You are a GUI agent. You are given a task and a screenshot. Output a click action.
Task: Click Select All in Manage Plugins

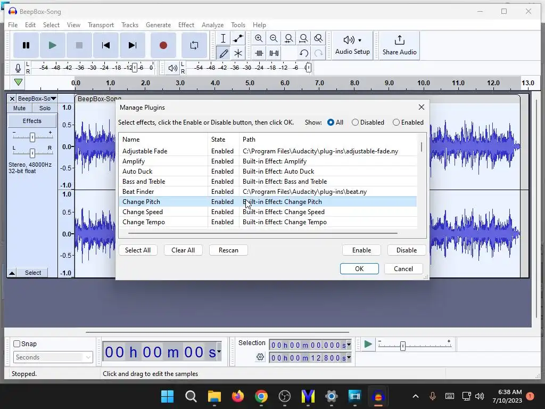(x=138, y=250)
